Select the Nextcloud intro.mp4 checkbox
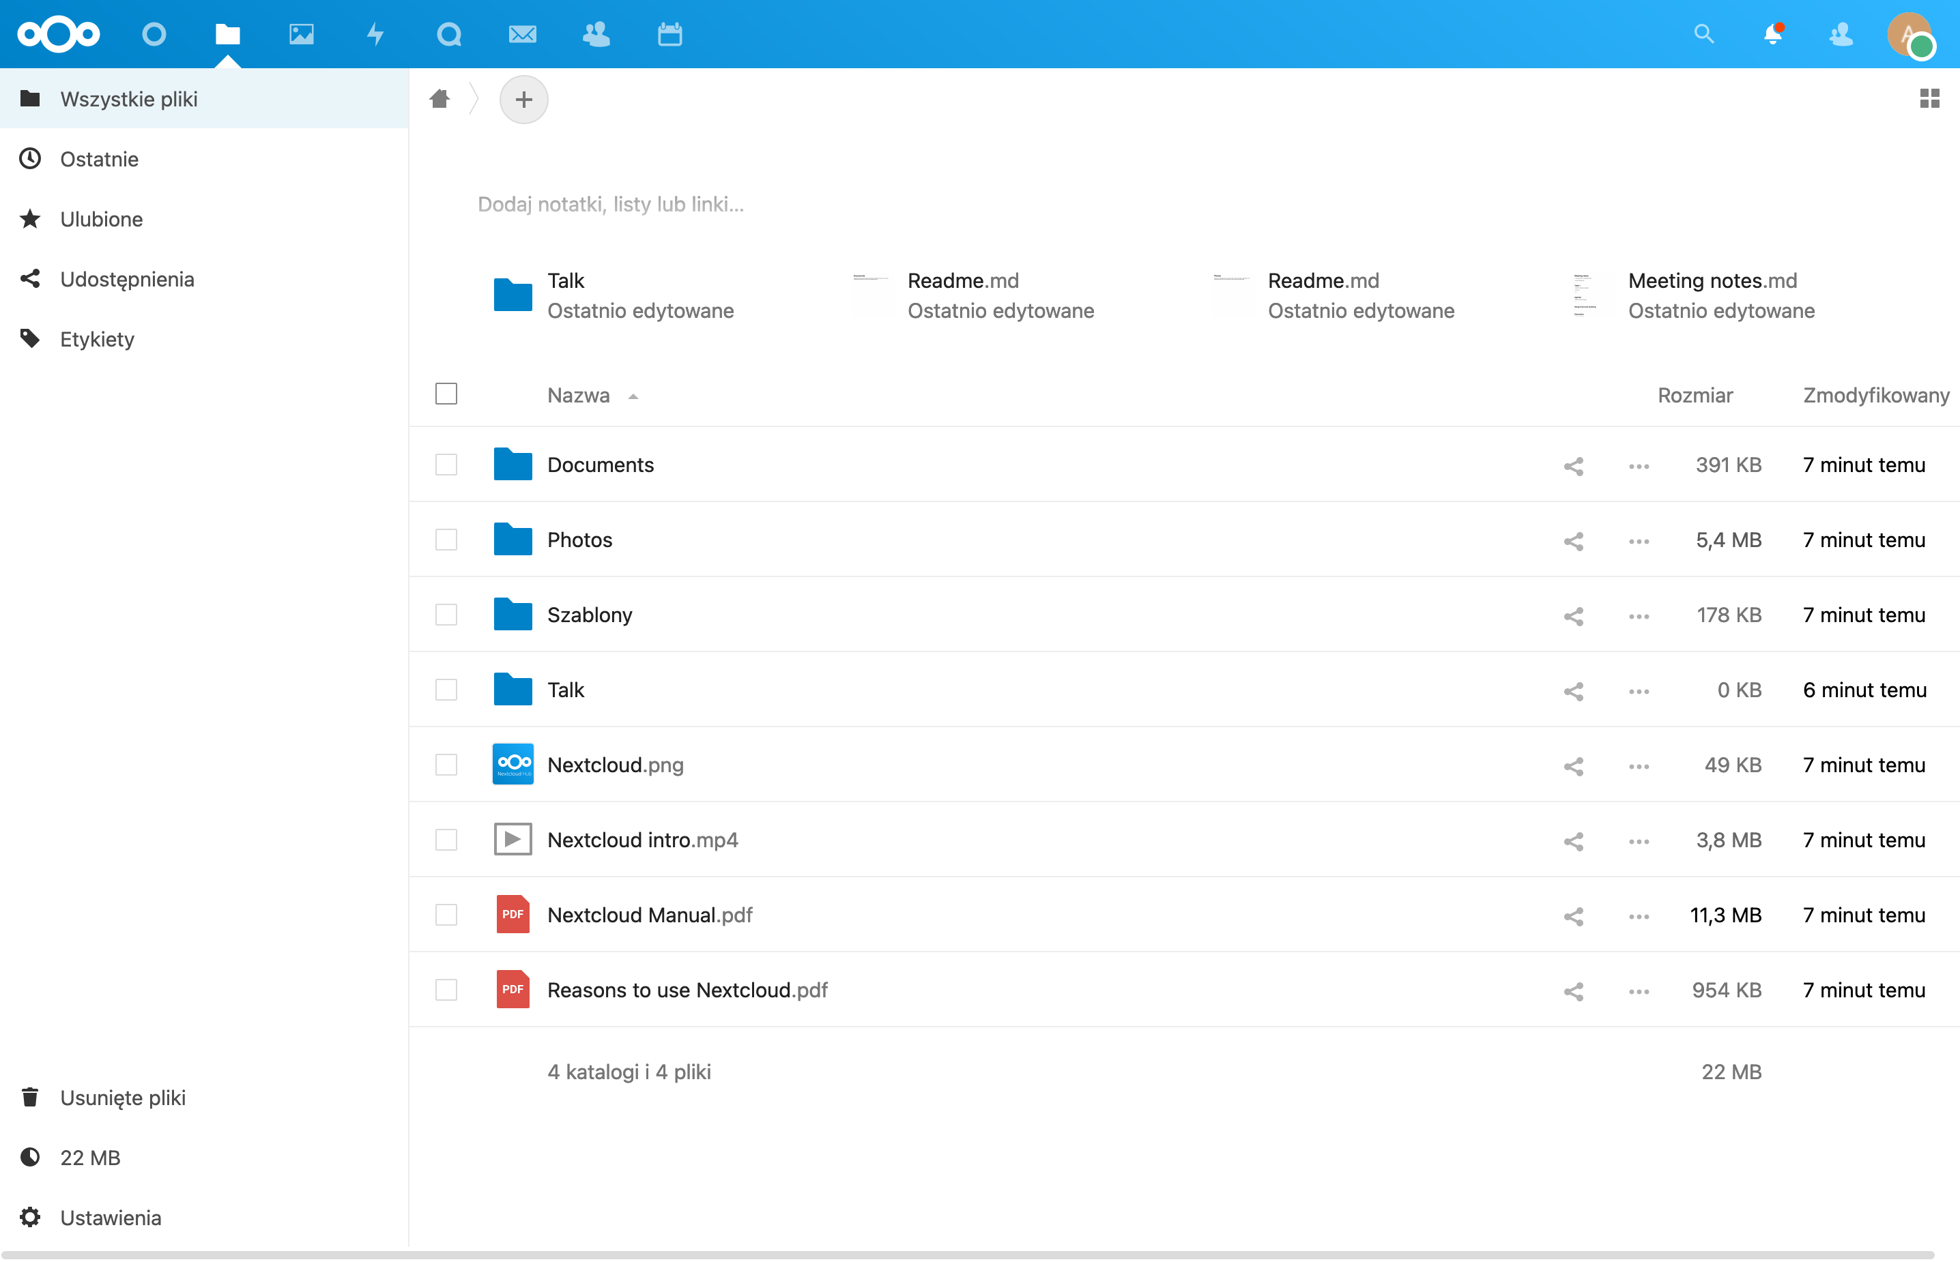 446,839
